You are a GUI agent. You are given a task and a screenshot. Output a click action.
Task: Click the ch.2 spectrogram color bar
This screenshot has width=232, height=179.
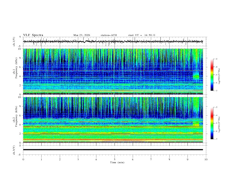[x=212, y=123]
